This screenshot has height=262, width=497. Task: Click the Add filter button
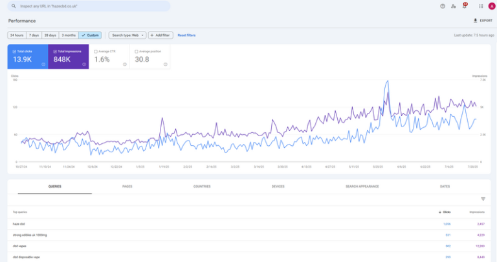(x=160, y=35)
